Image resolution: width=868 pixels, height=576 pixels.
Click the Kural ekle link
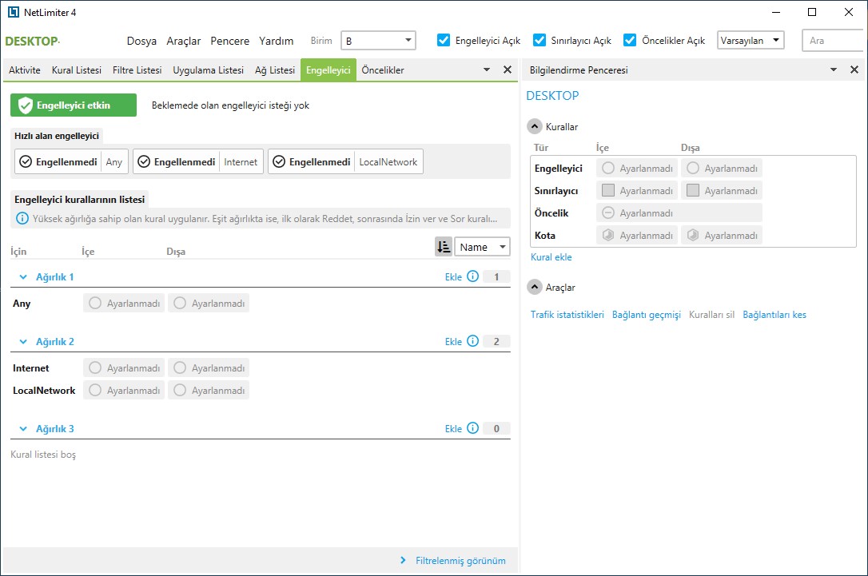(x=551, y=256)
